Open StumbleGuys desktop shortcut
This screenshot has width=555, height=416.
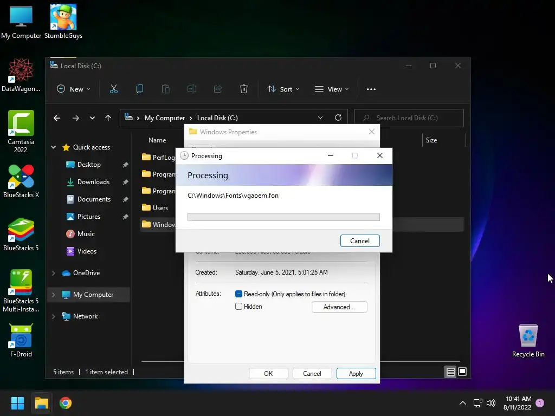pos(63,22)
